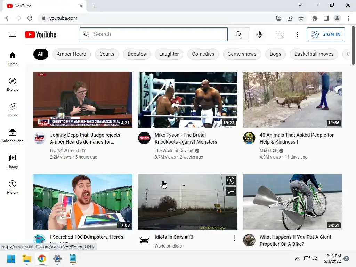Share this page icon in address bar
The height and width of the screenshot is (267, 356).
(290, 18)
